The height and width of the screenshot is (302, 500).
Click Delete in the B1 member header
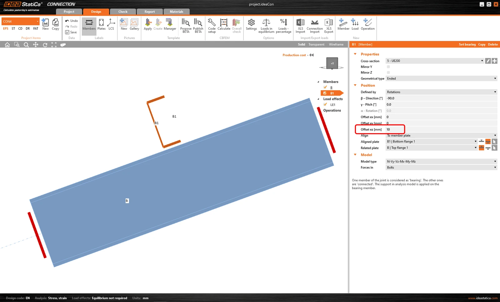(x=493, y=44)
